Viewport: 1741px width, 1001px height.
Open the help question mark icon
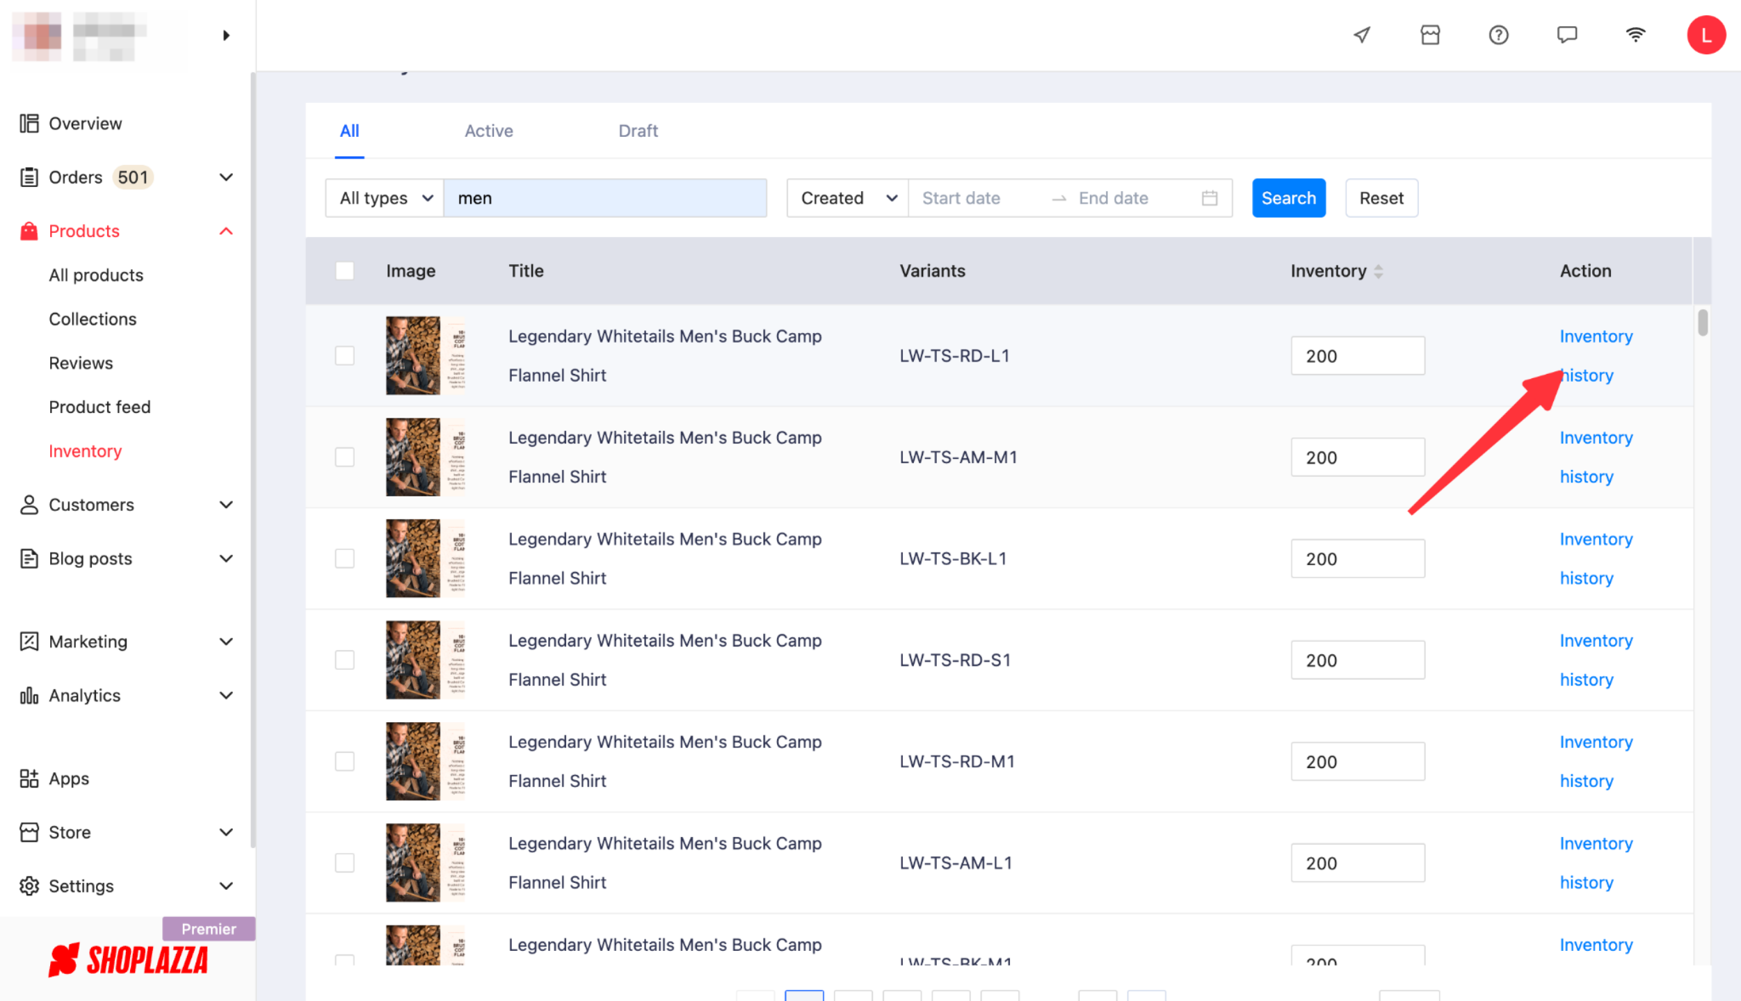pos(1498,35)
